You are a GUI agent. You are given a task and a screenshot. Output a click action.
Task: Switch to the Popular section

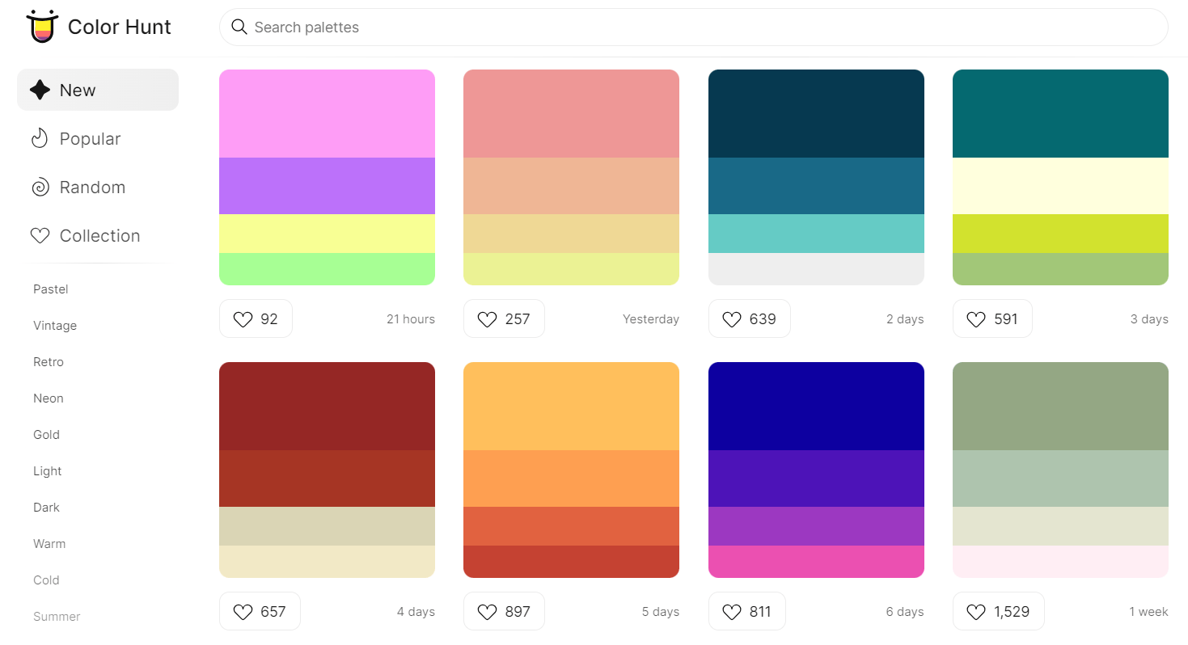tap(90, 138)
